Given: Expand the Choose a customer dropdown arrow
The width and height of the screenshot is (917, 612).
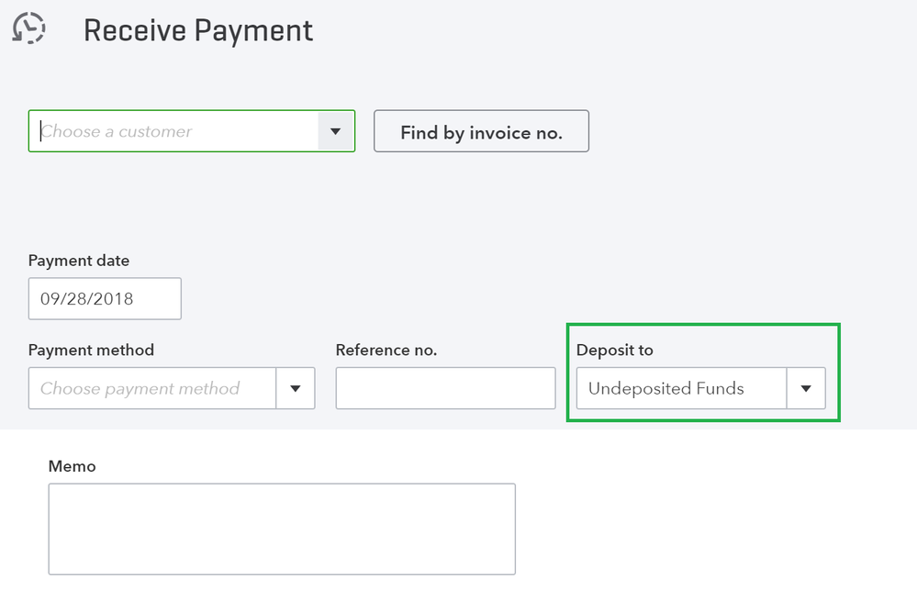Looking at the screenshot, I should (x=336, y=131).
